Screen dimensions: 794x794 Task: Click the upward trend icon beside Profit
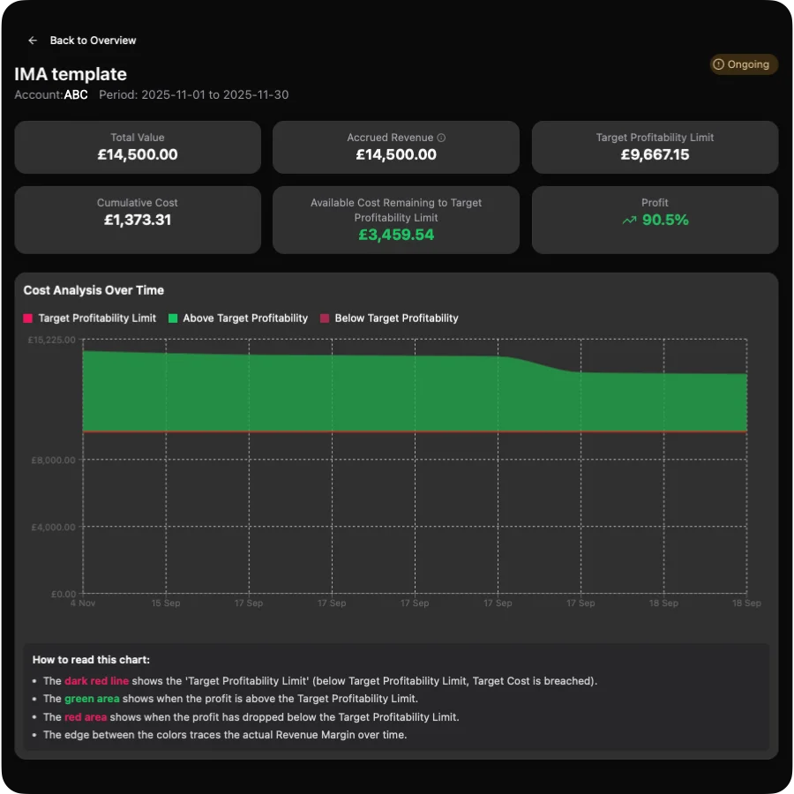pyautogui.click(x=629, y=221)
